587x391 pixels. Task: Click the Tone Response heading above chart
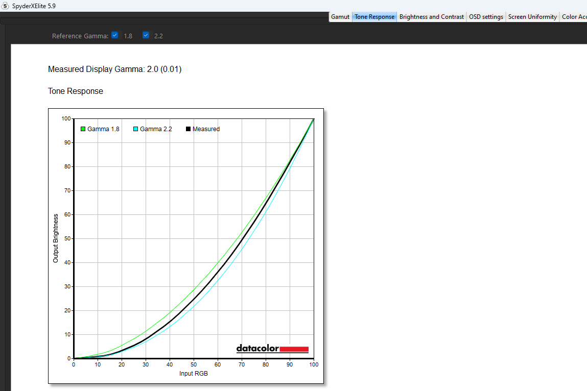click(76, 91)
